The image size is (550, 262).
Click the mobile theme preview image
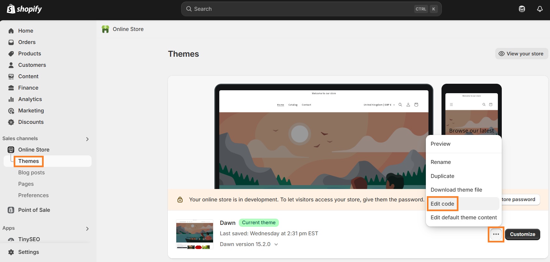coord(471,110)
